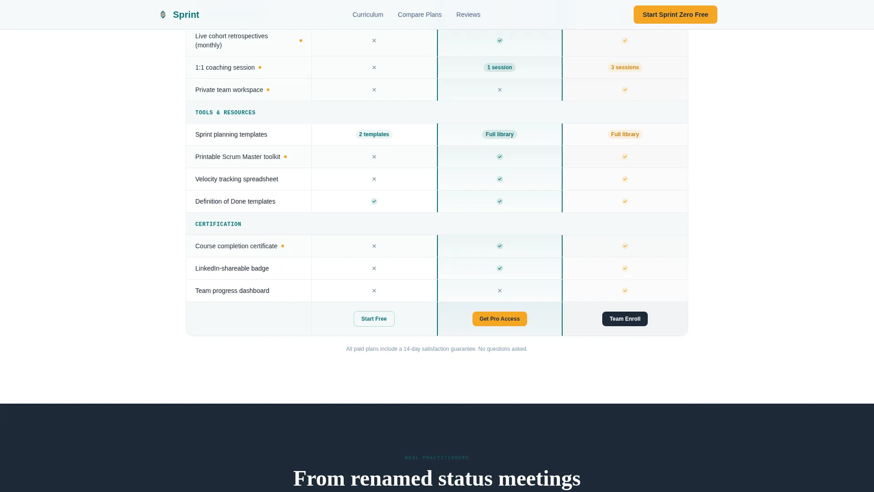Click Pro column X for Private team workspace

click(x=500, y=90)
